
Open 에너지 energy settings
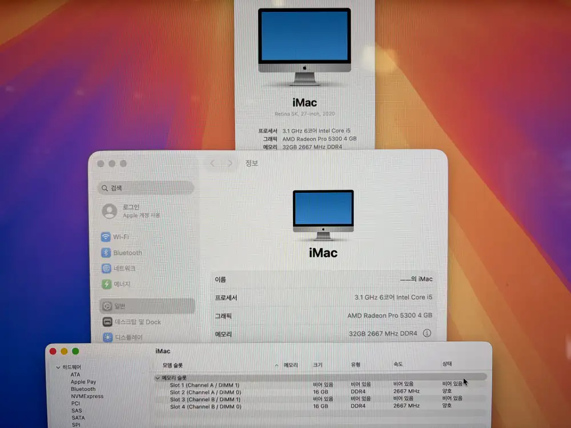[116, 284]
